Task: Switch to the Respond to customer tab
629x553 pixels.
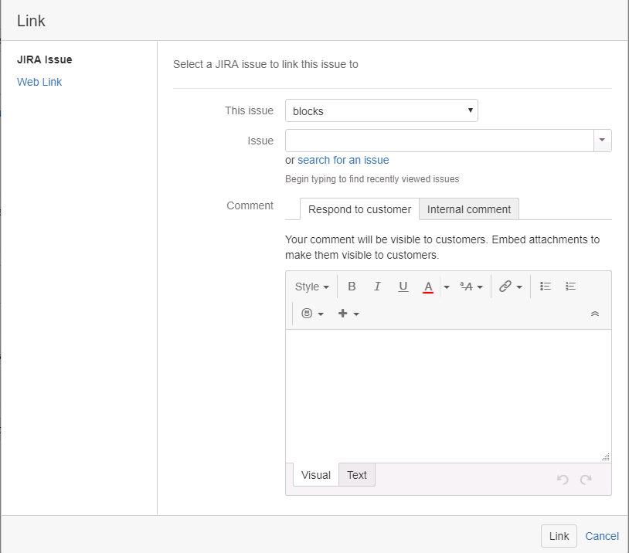Action: (x=359, y=209)
